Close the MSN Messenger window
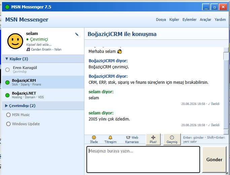Screen dimensions: 230x175 [x=223, y=7]
